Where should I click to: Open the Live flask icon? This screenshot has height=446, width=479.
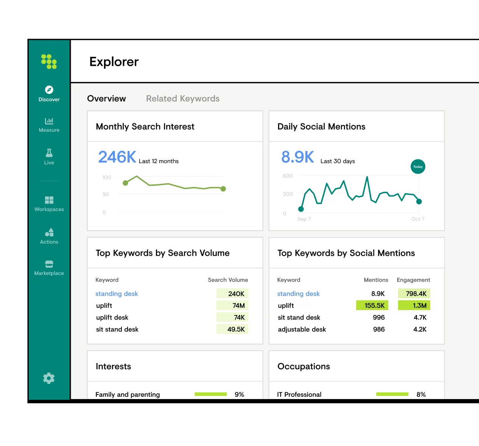pyautogui.click(x=49, y=153)
